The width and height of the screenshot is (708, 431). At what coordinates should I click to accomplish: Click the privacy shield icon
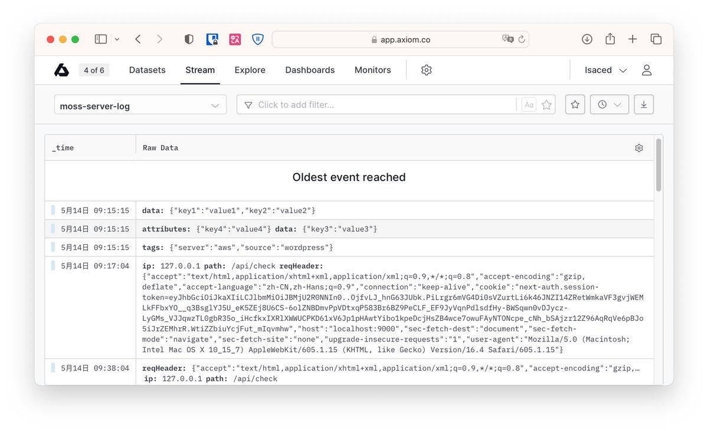point(189,39)
